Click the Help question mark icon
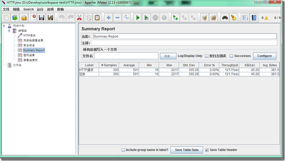 [x=254, y=18]
